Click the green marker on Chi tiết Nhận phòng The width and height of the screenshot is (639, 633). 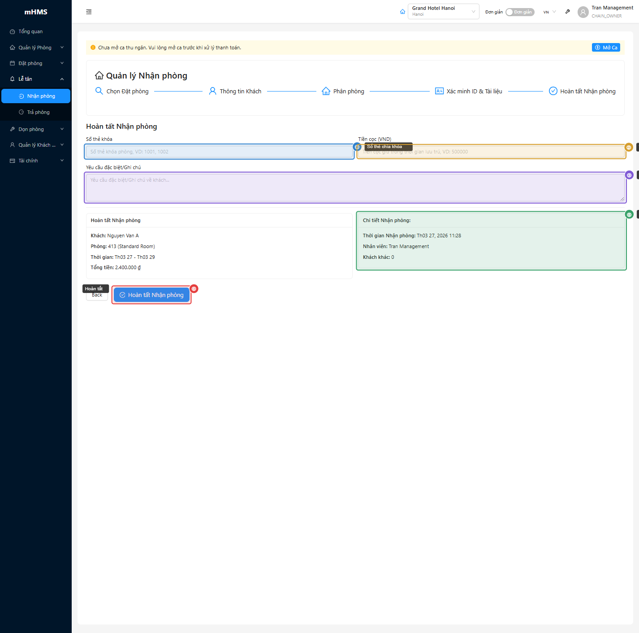coord(629,214)
